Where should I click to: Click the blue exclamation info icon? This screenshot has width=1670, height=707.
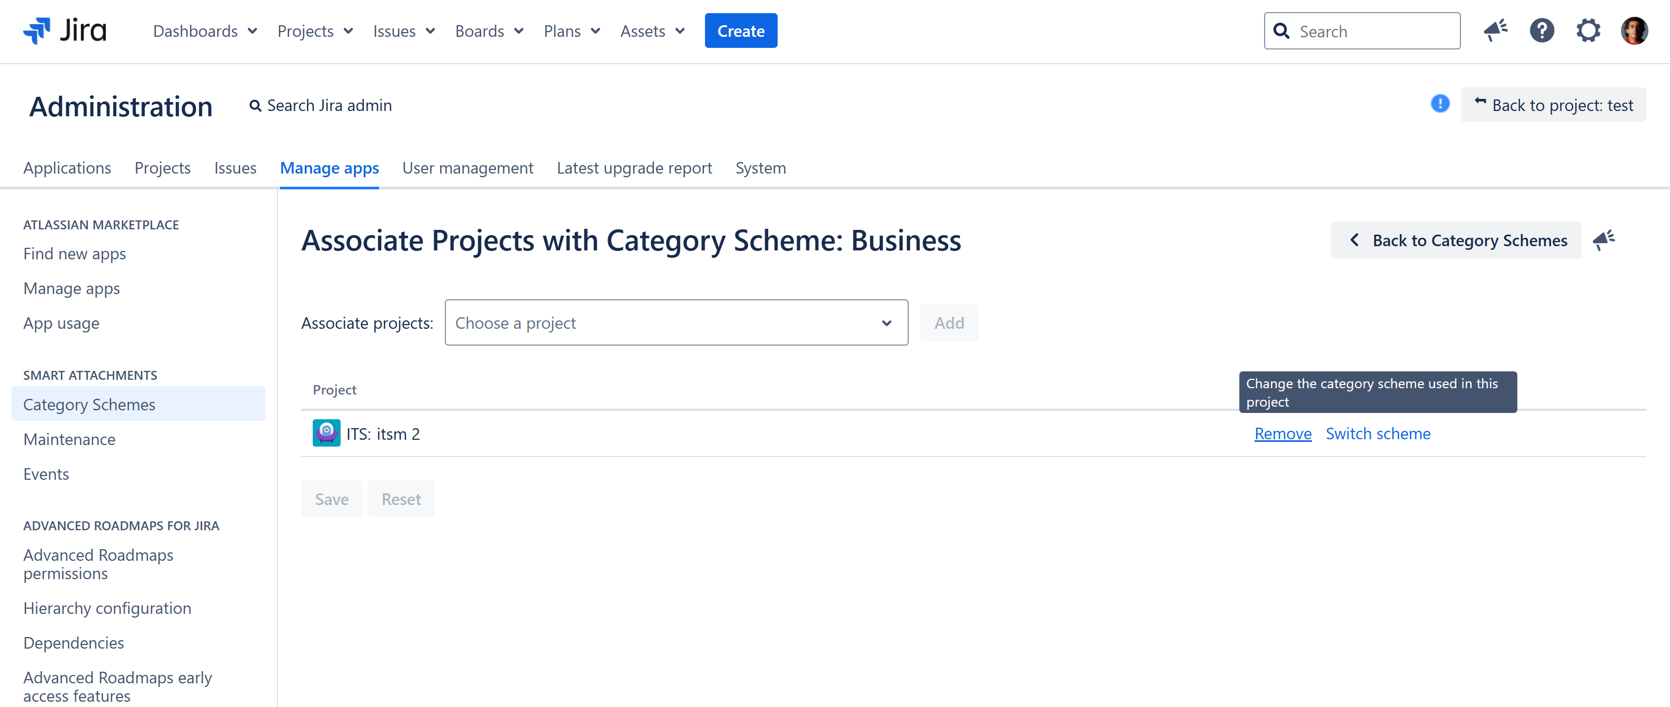click(x=1440, y=104)
